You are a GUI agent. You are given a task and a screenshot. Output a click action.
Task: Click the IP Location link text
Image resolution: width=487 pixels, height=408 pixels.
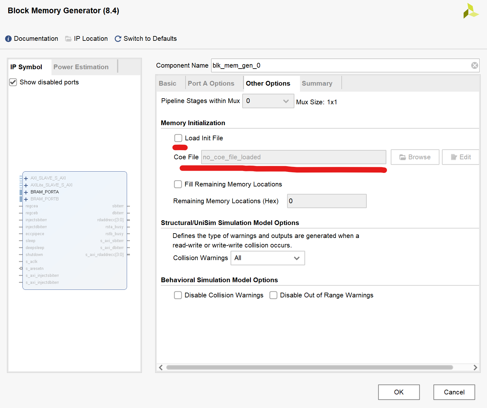click(x=91, y=39)
